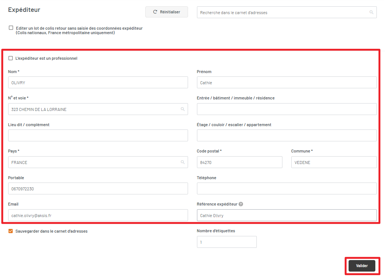Click the Valider button
Image resolution: width=385 pixels, height=279 pixels.
362,266
